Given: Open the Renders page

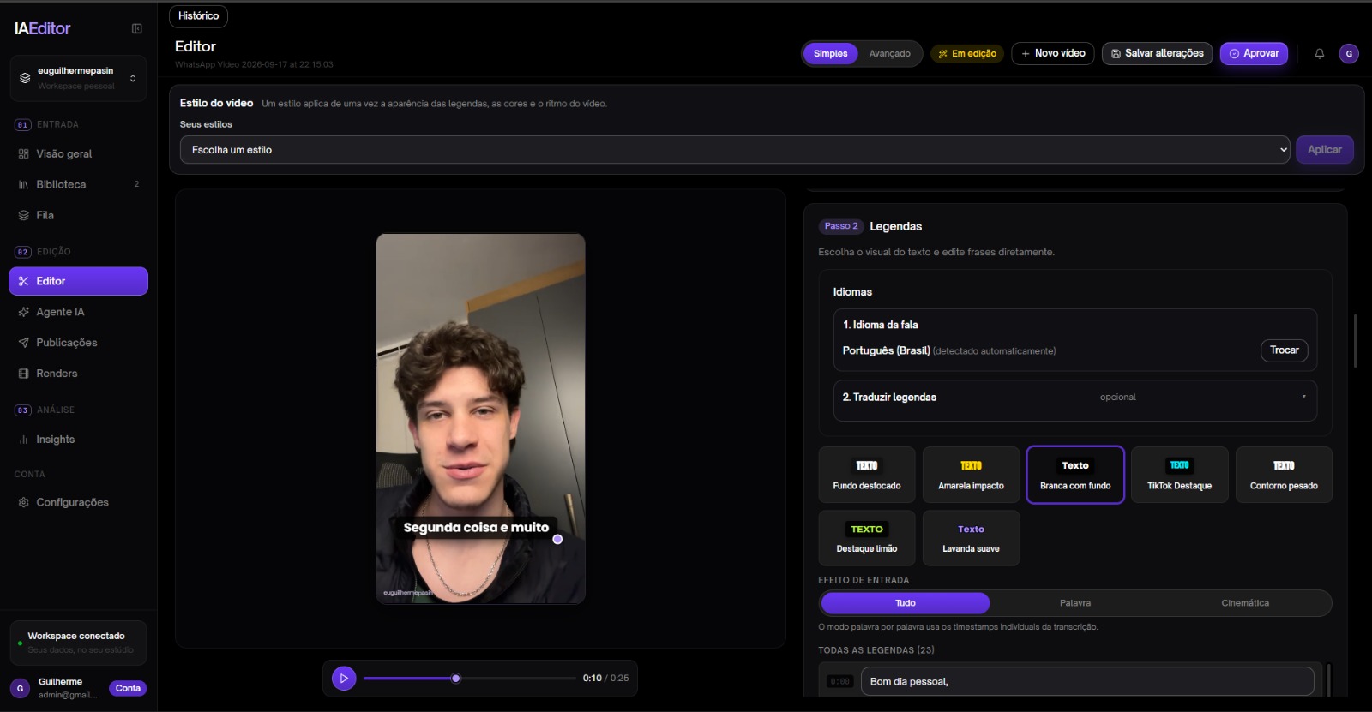Looking at the screenshot, I should click(78, 374).
